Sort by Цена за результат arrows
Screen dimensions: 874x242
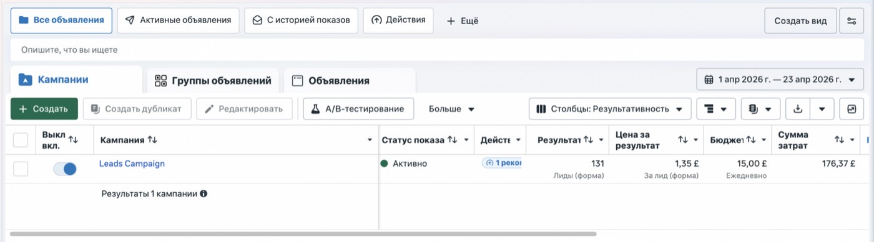click(683, 140)
